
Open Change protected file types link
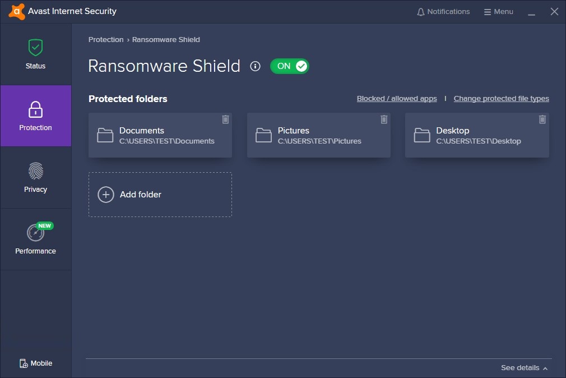coord(502,99)
